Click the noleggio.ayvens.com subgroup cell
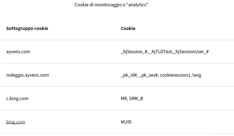 [27, 75]
